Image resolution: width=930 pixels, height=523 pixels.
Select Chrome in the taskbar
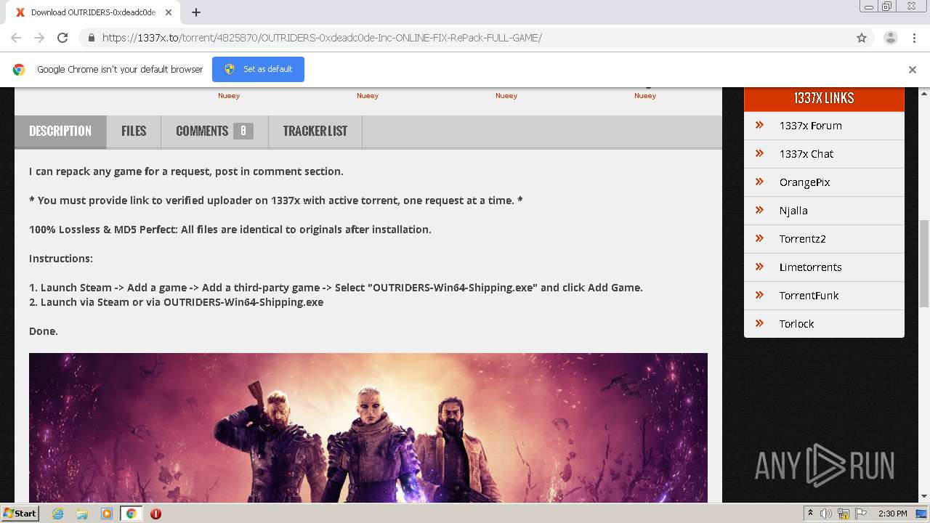132,514
